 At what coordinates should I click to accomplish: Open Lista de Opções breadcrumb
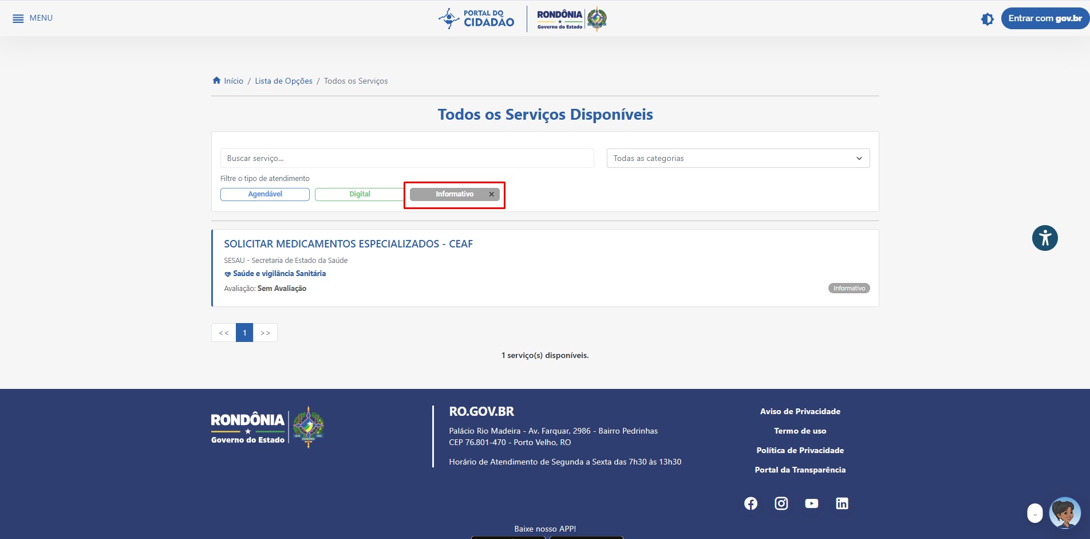pos(283,81)
